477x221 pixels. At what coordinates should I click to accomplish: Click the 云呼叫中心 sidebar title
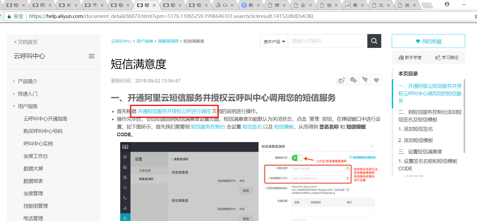click(29, 56)
